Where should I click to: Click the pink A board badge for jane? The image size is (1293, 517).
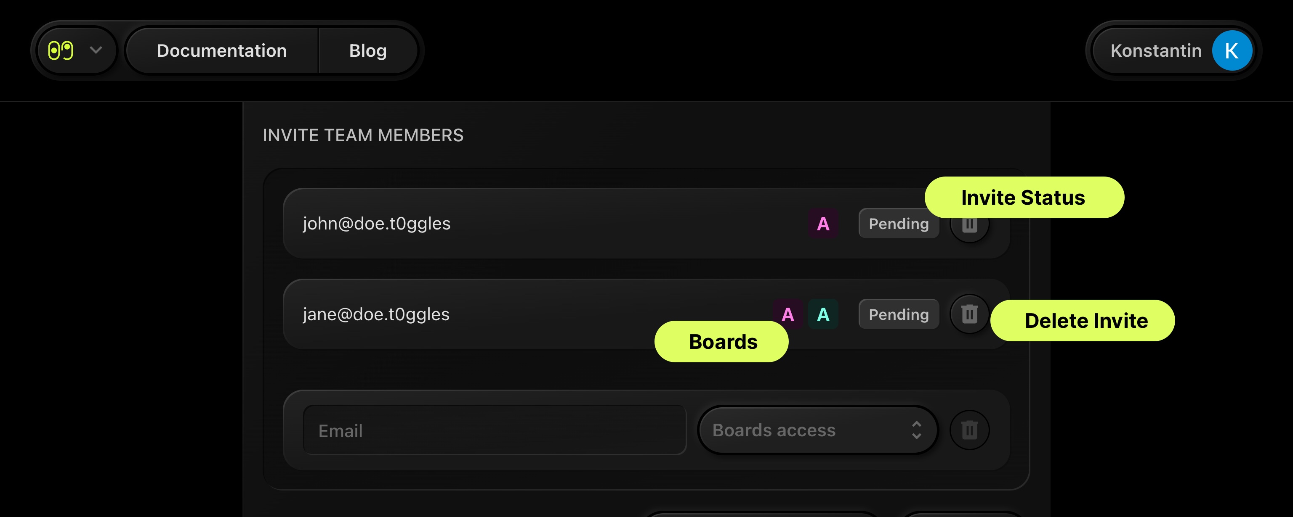point(788,314)
